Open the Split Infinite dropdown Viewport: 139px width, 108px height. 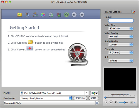coord(121,61)
